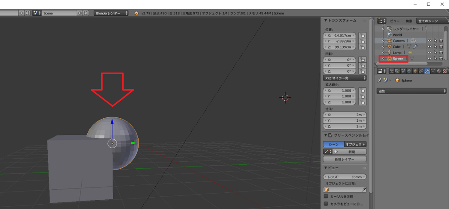Click the modifier wrench icon beside Cube
Image resolution: width=449 pixels, height=209 pixels.
(416, 47)
